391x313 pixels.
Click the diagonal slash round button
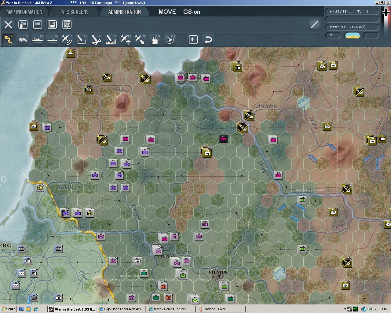pos(314,24)
